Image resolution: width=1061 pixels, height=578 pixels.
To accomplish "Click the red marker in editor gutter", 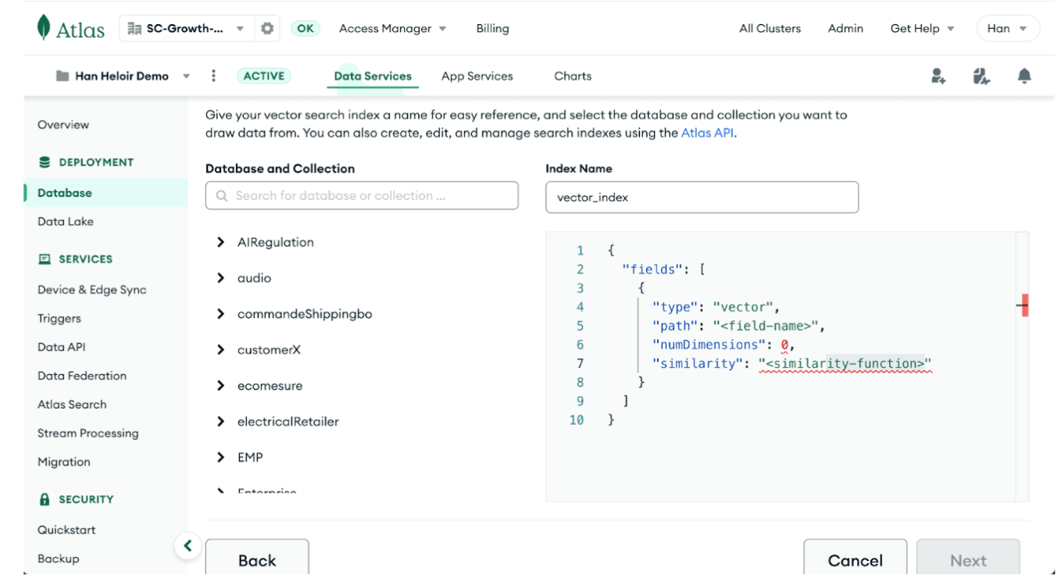I will [1023, 306].
